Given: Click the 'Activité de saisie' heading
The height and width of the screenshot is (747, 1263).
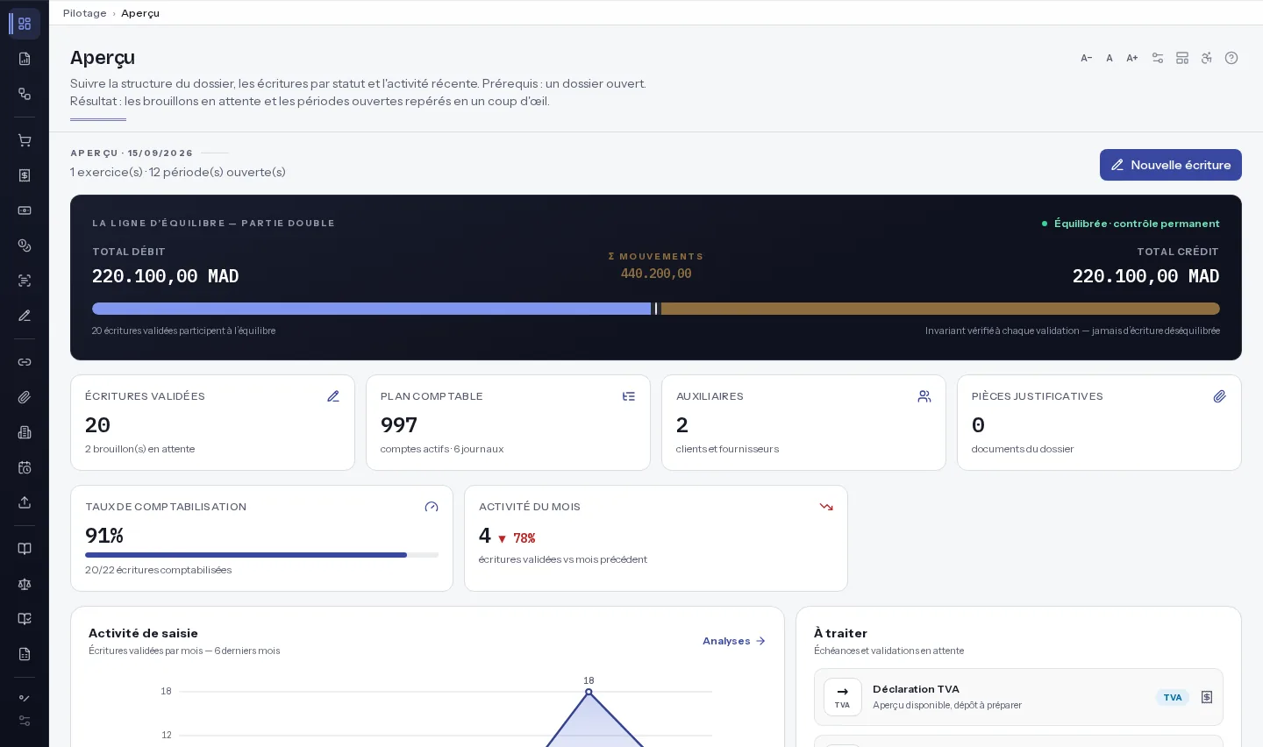Looking at the screenshot, I should click(143, 633).
